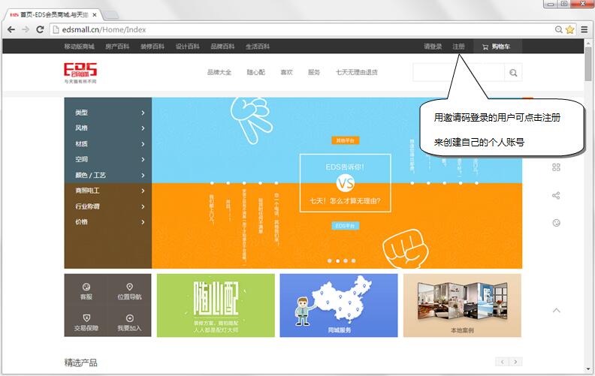Select the third banner carousel dot
Screen dimensions: 595x376
coord(346,260)
